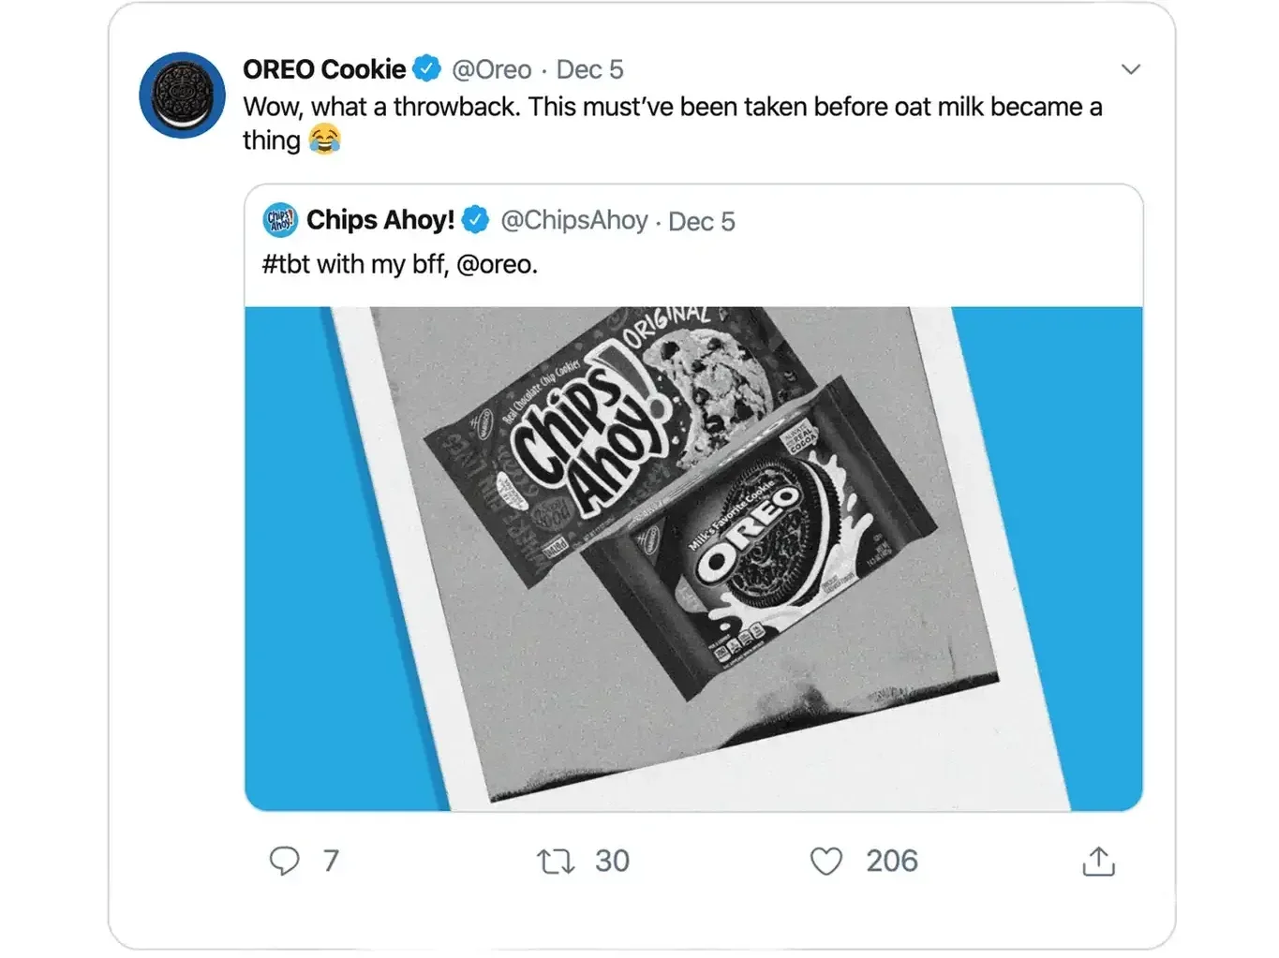Open the quoted tweet's Dec 5 timestamp
The width and height of the screenshot is (1279, 958).
tap(702, 221)
